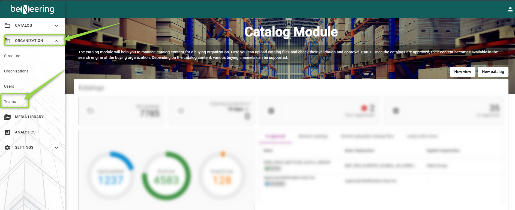Click the Catalog folder icon
The height and width of the screenshot is (210, 515).
7,25
